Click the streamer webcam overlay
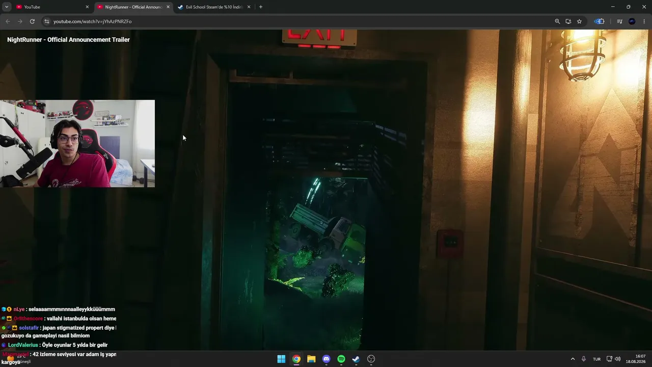 pyautogui.click(x=77, y=144)
